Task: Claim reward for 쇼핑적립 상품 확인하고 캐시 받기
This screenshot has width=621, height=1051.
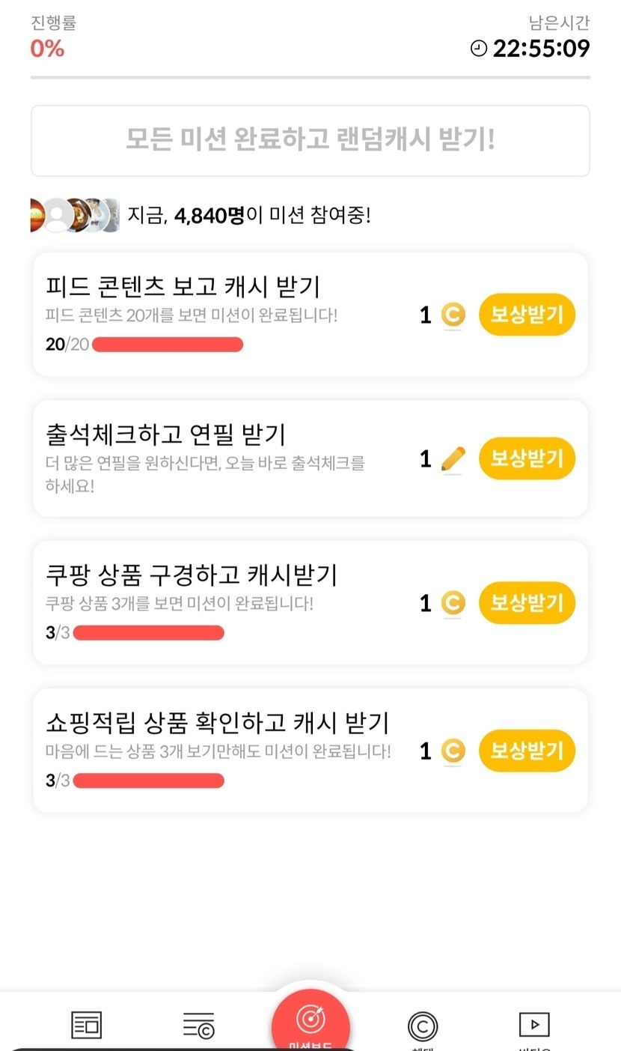Action: point(527,751)
